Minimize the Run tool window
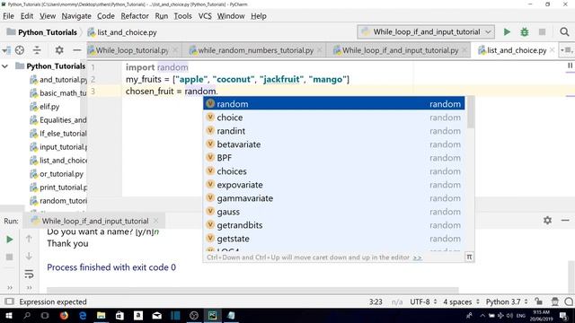The width and height of the screenshot is (575, 323). [565, 220]
